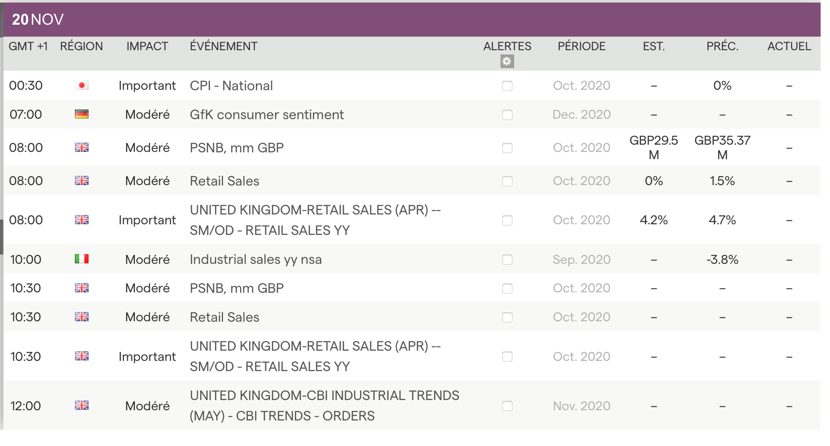Open the CPI - National event
Image resolution: width=830 pixels, height=446 pixels.
[x=231, y=86]
